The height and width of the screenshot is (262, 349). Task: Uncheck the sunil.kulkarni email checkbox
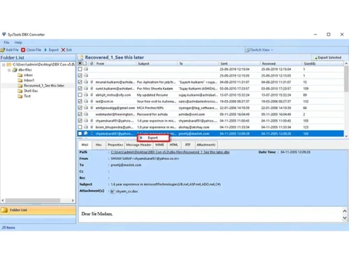[x=80, y=89]
